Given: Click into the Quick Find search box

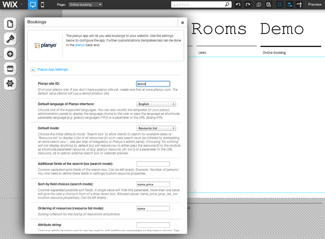Looking at the screenshot, I should point(198,5).
